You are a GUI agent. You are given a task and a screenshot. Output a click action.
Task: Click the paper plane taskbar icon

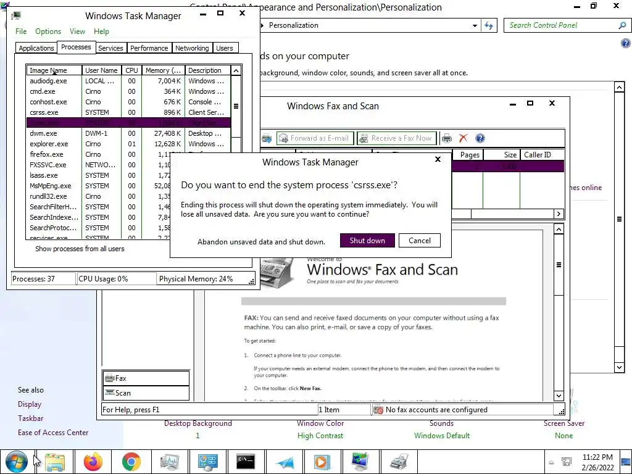[x=285, y=462]
